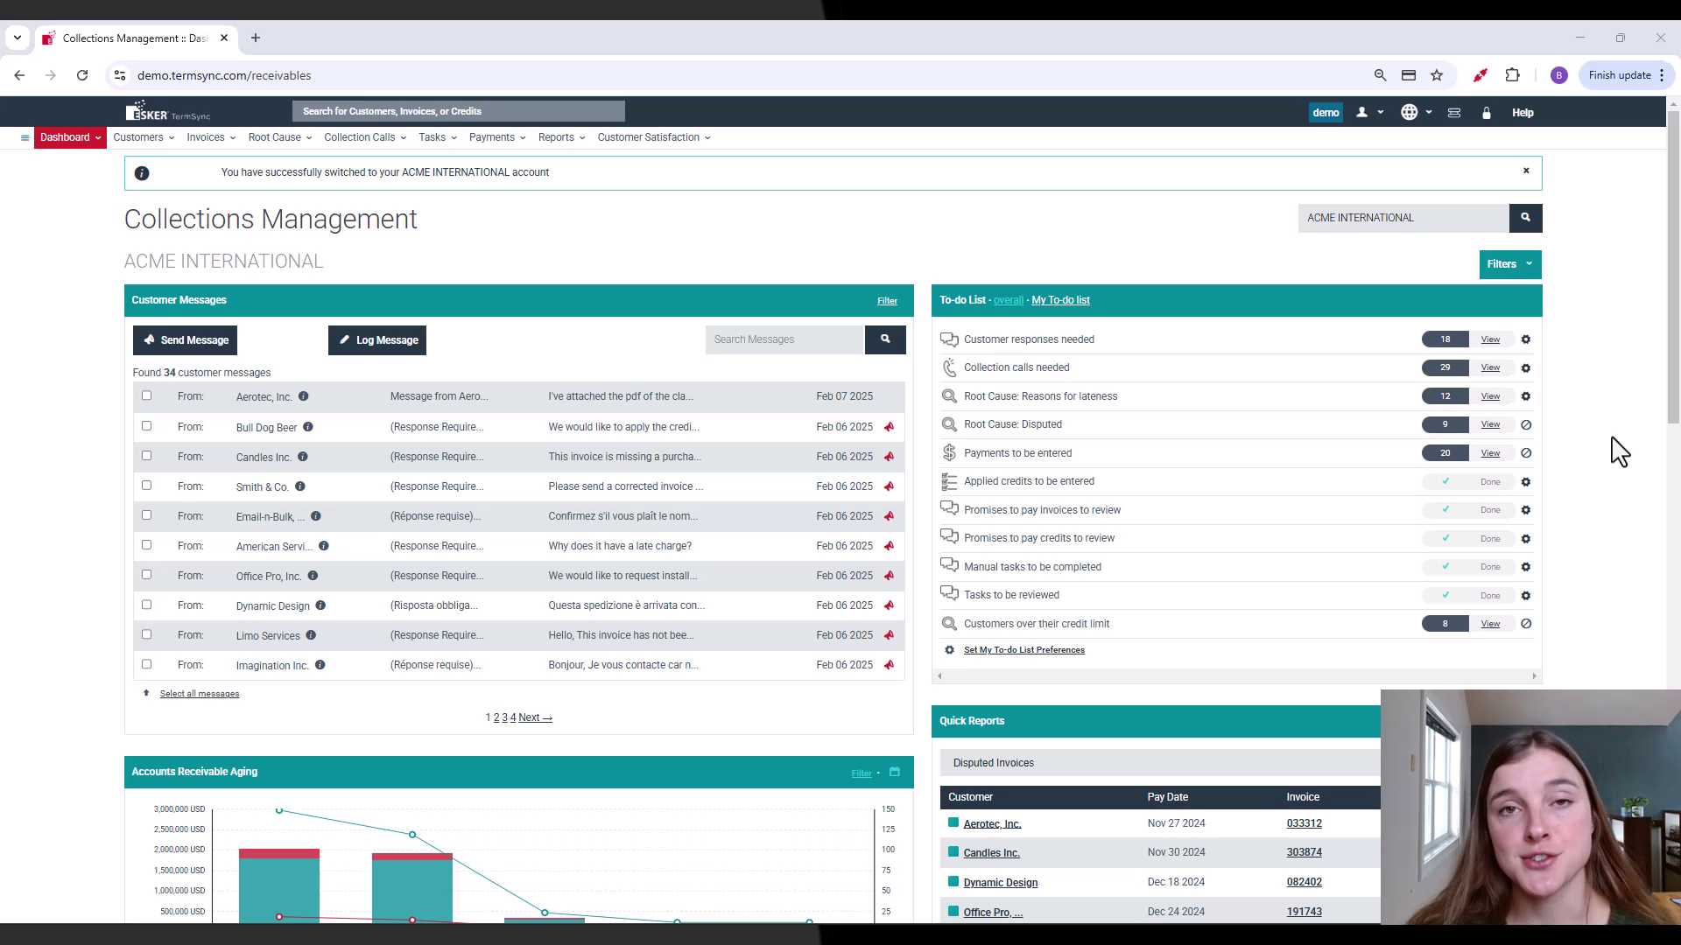The width and height of the screenshot is (1681, 945).
Task: Click the search magnifier next to Search Messages
Action: [x=886, y=339]
